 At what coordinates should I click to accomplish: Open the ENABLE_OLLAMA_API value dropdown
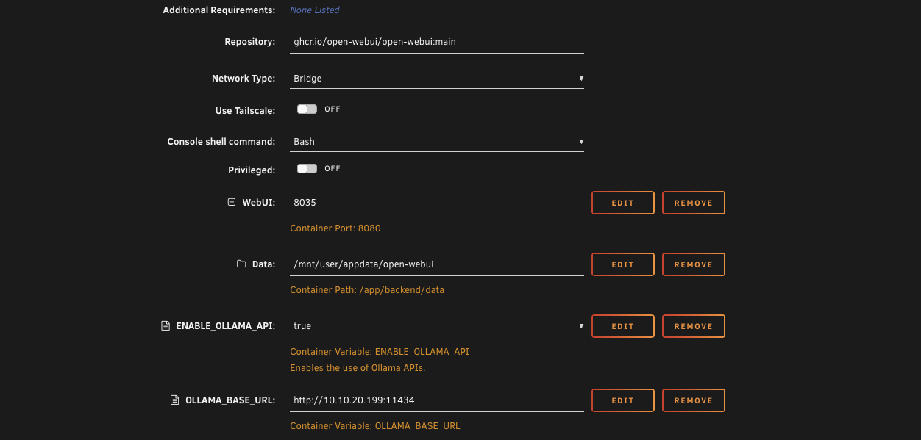coord(437,326)
